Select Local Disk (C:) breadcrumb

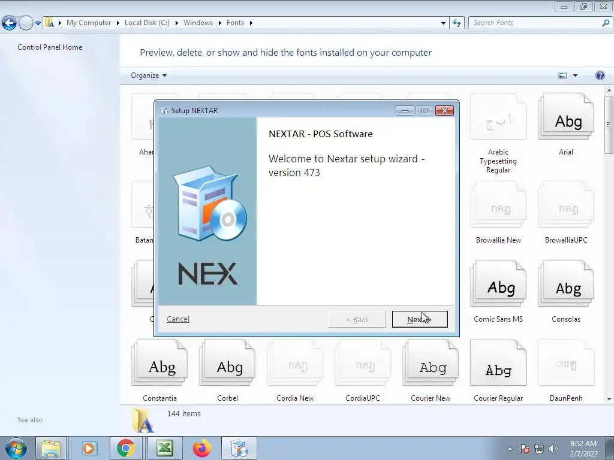click(x=147, y=23)
